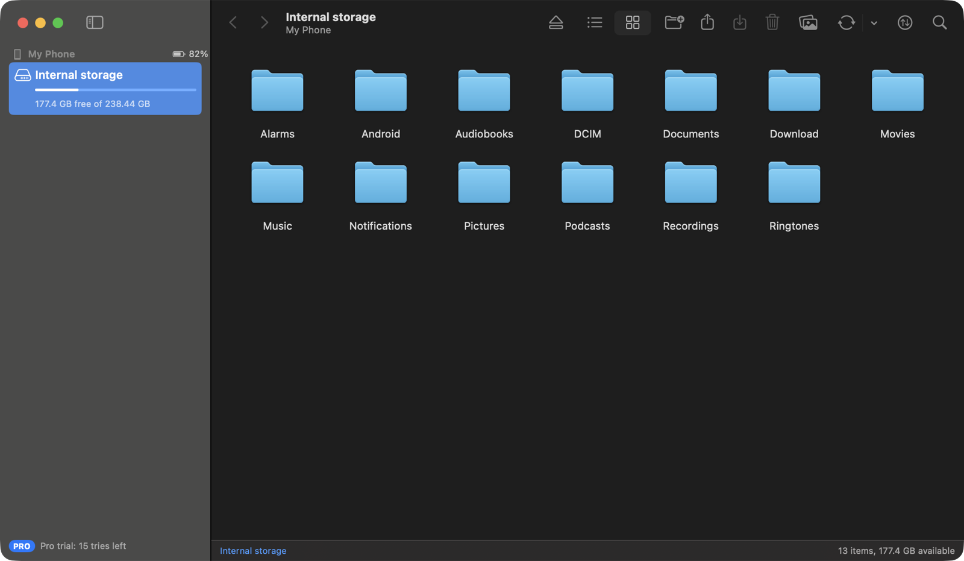Screen dimensions: 964x561
Task: Select the Download folder
Action: coord(794,104)
